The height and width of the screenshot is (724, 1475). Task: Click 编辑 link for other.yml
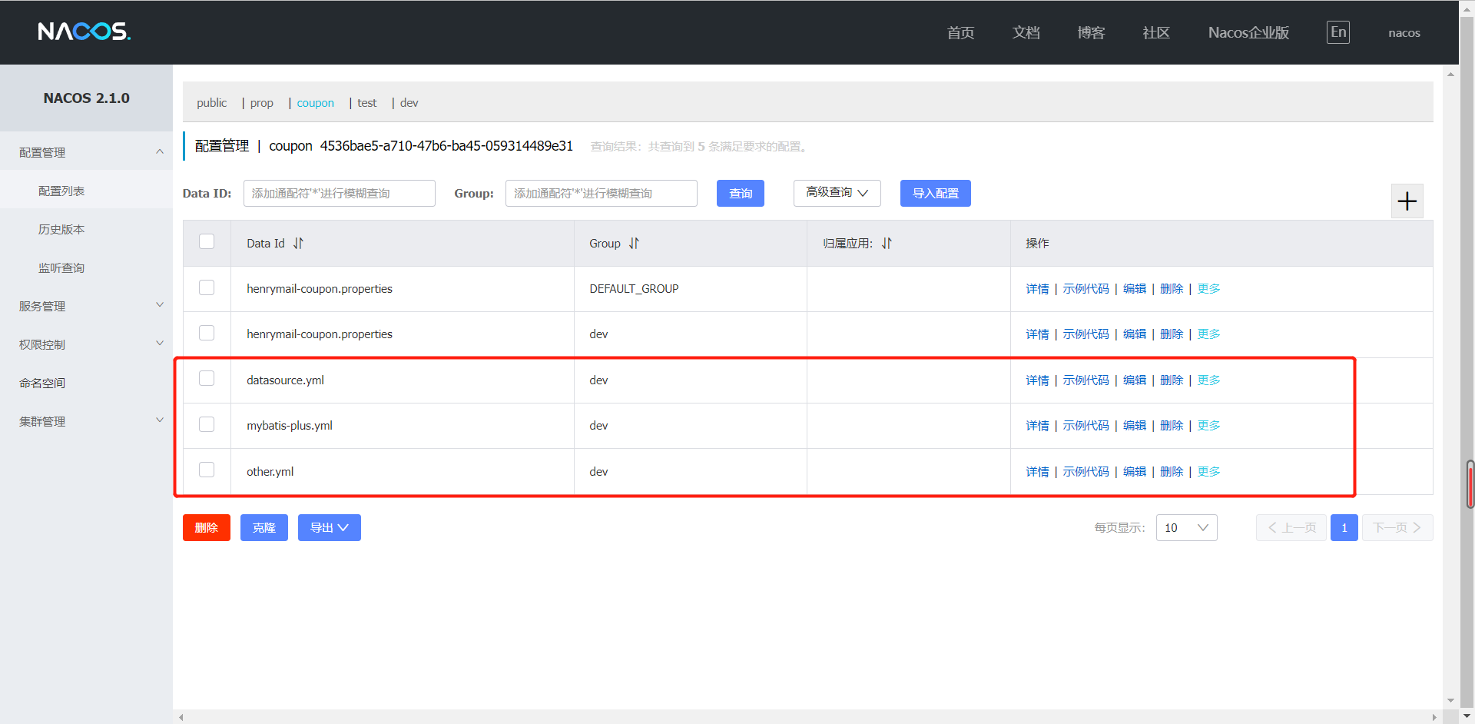point(1134,472)
